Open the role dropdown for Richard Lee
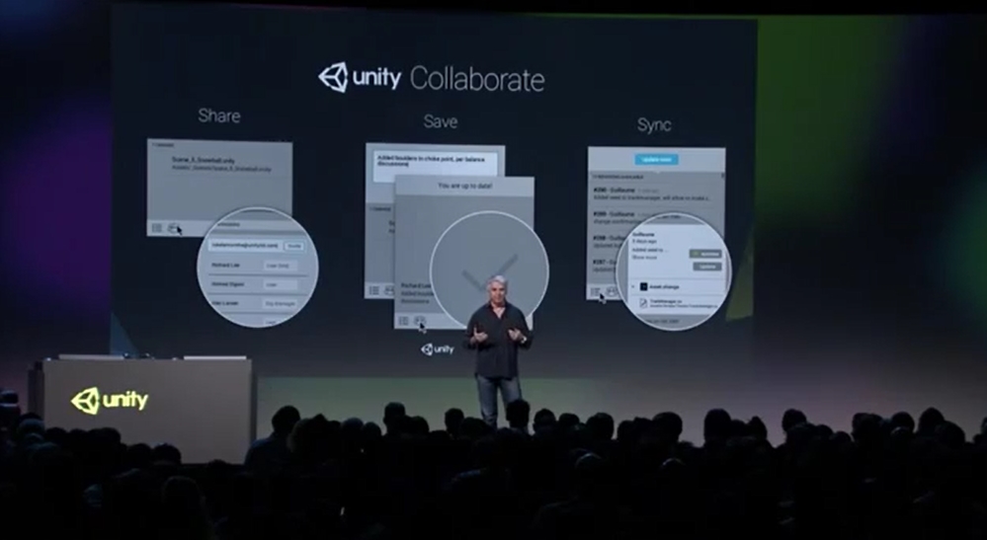 pyautogui.click(x=281, y=266)
